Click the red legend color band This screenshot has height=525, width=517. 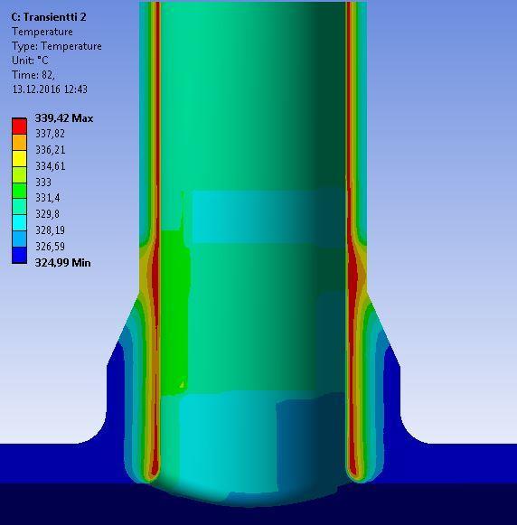(19, 127)
